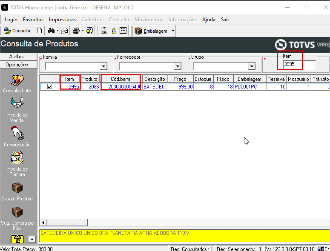Open Consulta Lote shortcut

click(x=17, y=84)
